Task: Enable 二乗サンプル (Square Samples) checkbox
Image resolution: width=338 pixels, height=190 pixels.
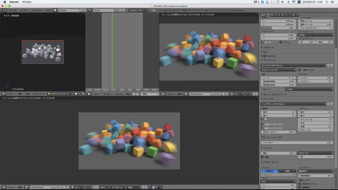Action: pyautogui.click(x=299, y=70)
